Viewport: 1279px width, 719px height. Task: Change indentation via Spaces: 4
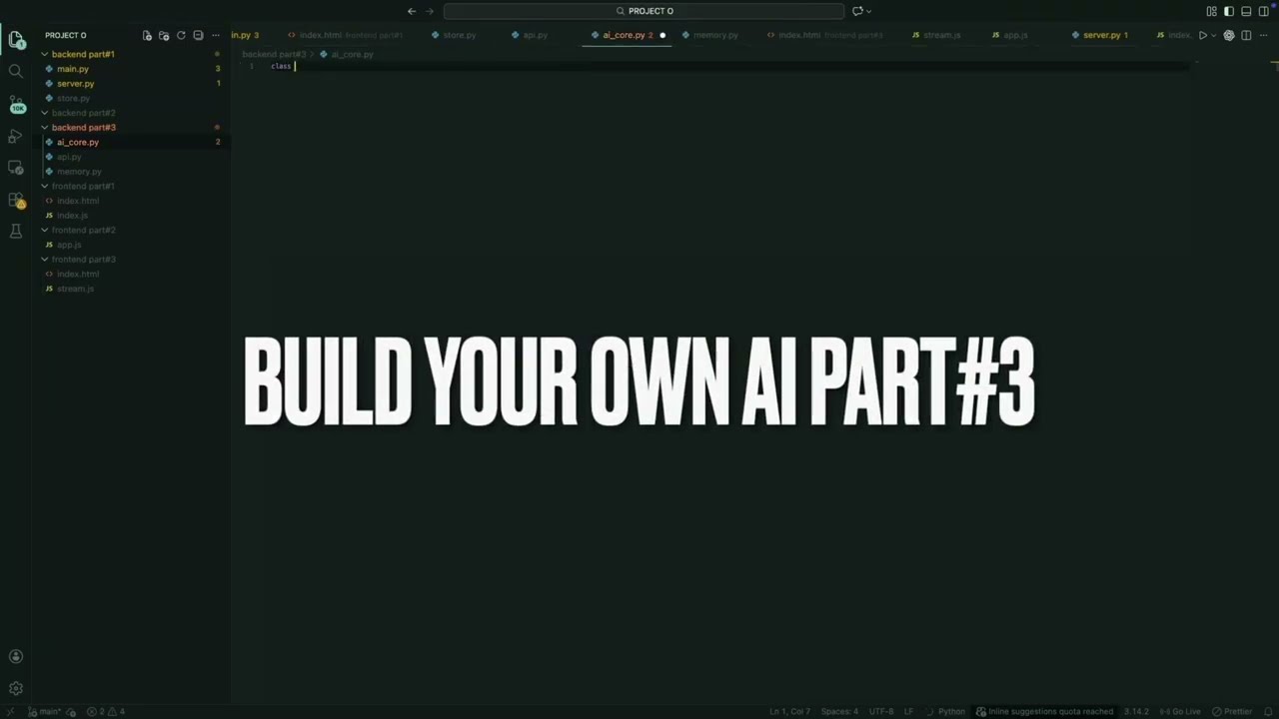(839, 712)
